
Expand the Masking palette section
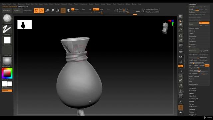tap(192, 109)
